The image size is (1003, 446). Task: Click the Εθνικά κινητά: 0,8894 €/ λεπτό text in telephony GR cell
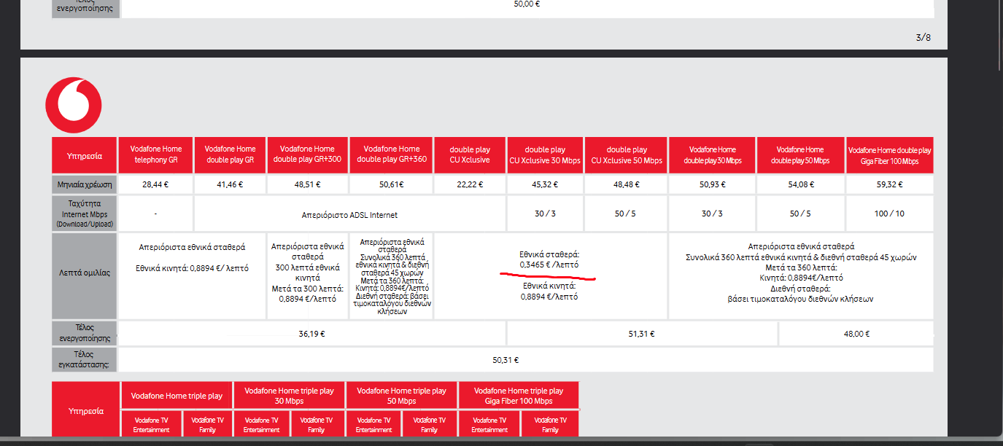pos(192,268)
